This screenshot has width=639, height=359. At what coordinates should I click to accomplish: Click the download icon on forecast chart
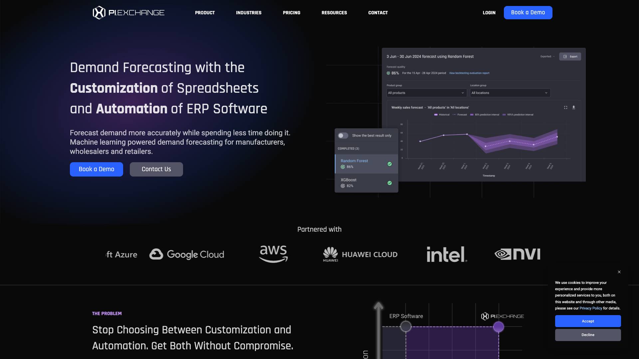pyautogui.click(x=573, y=107)
